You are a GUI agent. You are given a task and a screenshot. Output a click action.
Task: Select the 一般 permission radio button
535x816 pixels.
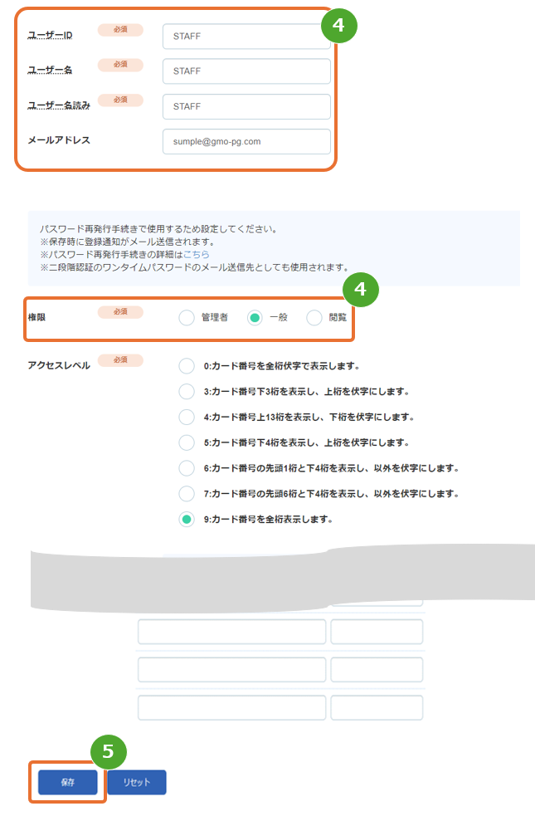255,317
